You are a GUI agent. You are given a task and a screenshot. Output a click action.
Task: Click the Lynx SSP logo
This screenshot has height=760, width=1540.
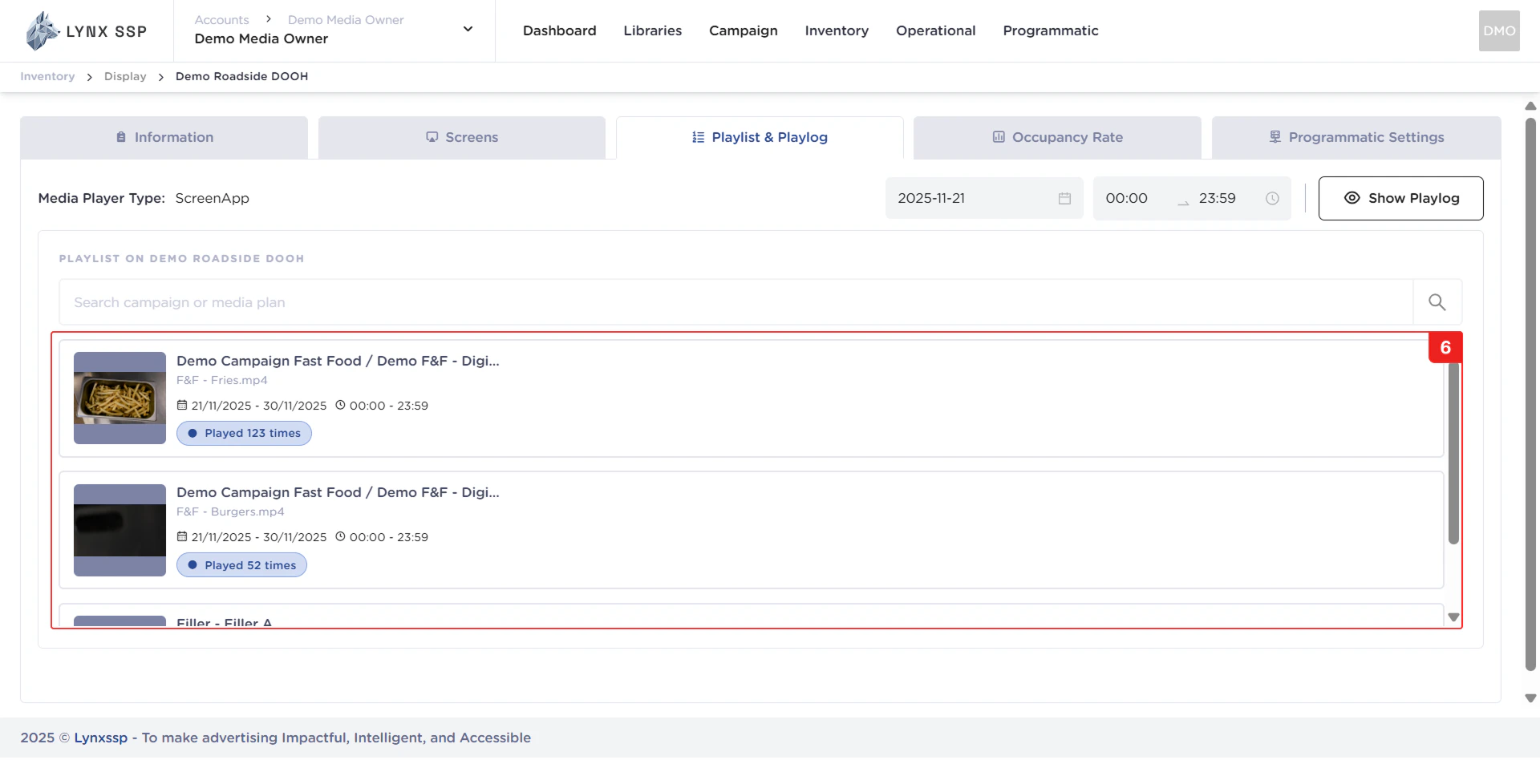[x=87, y=31]
